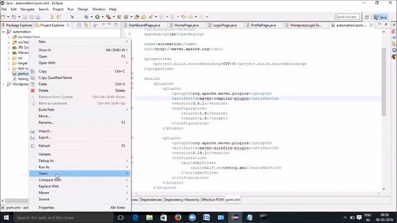
Task: Click the Debug bug toolbar icon
Action: 87,17
